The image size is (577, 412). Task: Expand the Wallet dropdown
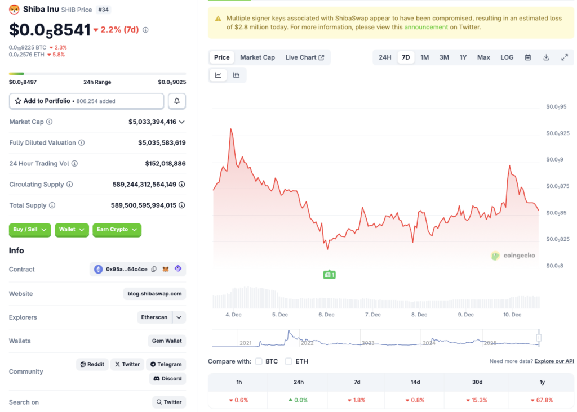72,230
